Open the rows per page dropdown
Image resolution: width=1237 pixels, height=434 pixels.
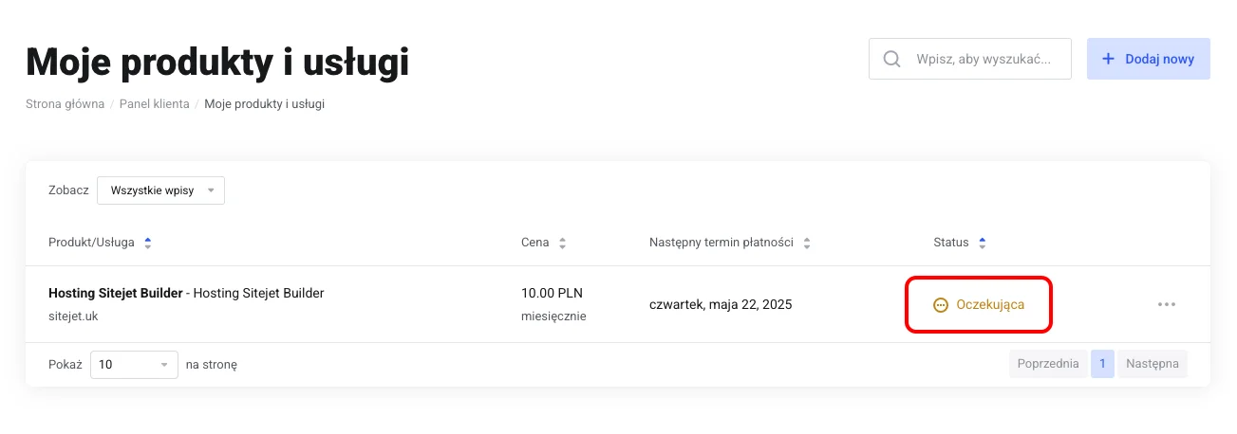[134, 364]
